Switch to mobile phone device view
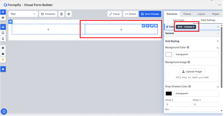Viewport: 224px width, 116px height. (3, 38)
